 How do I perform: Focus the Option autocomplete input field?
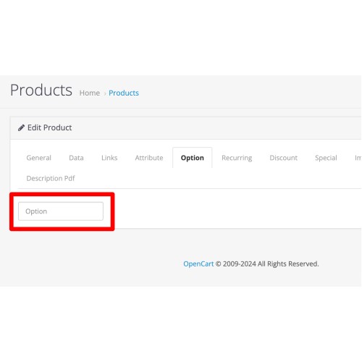coord(61,211)
